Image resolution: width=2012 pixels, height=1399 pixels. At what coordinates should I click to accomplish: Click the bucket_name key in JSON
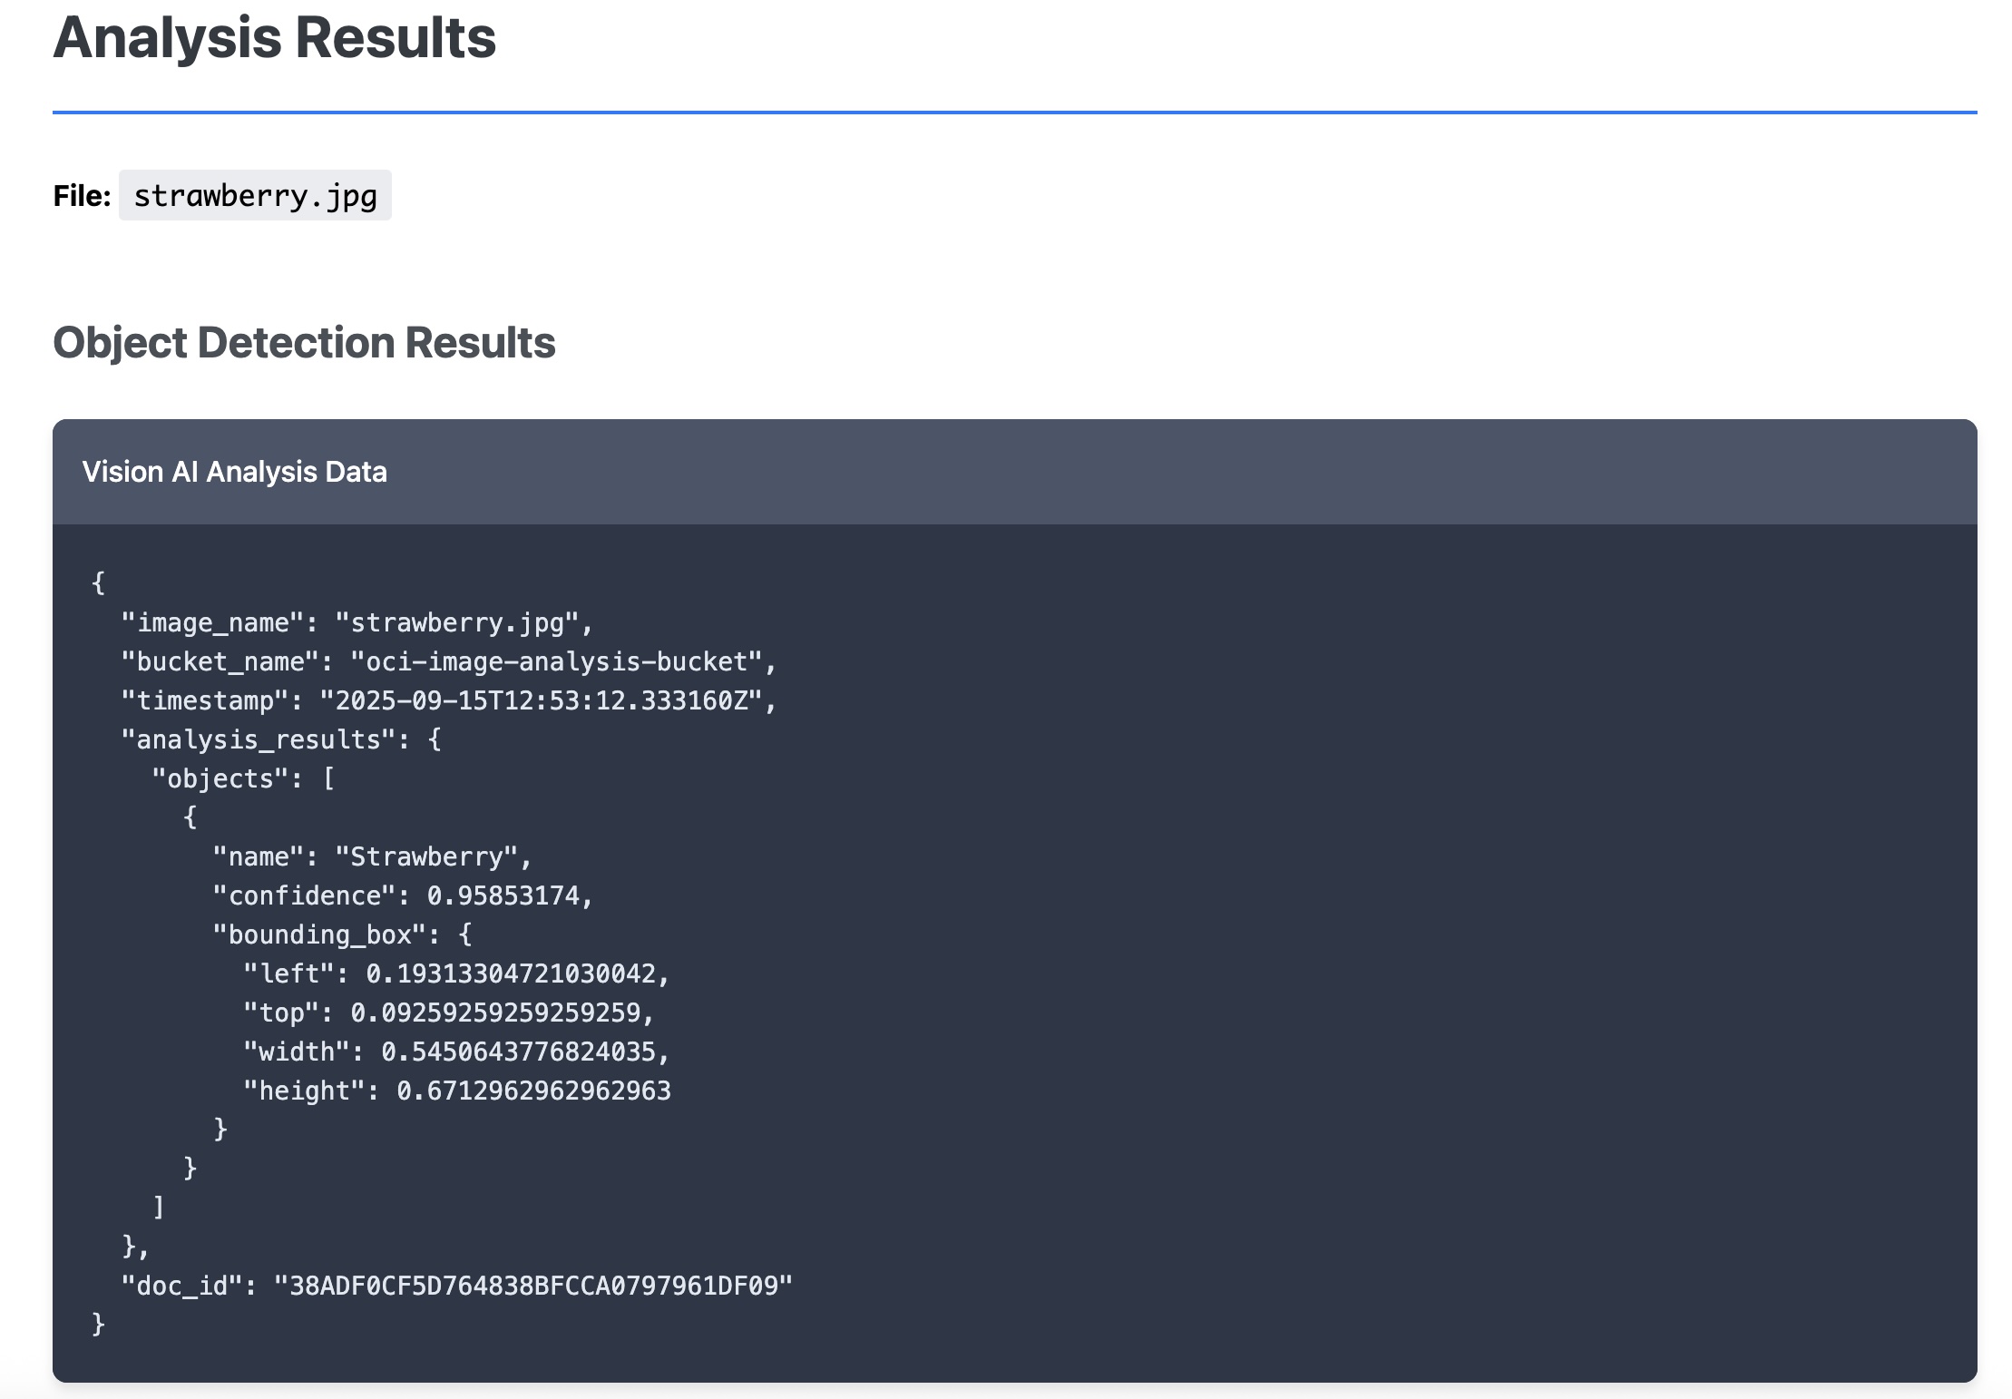click(x=220, y=662)
